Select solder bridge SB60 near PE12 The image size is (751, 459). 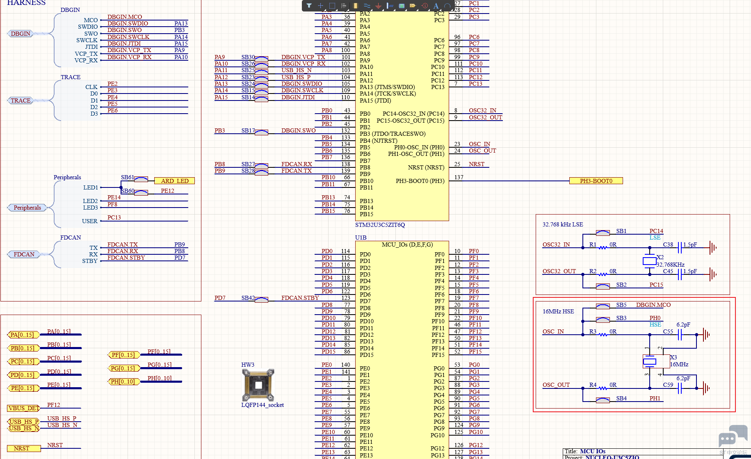141,192
